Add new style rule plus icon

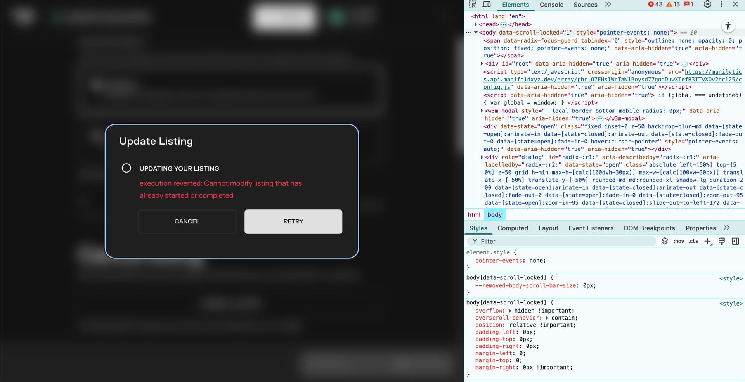pyautogui.click(x=708, y=242)
